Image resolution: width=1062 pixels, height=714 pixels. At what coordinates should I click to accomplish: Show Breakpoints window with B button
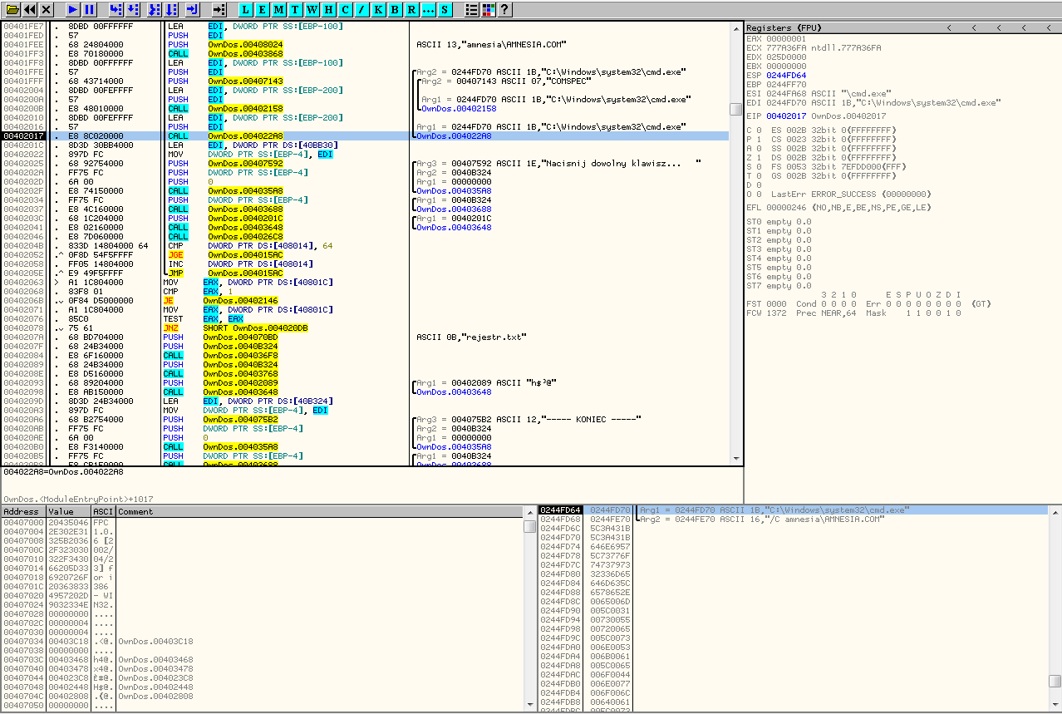coord(395,10)
